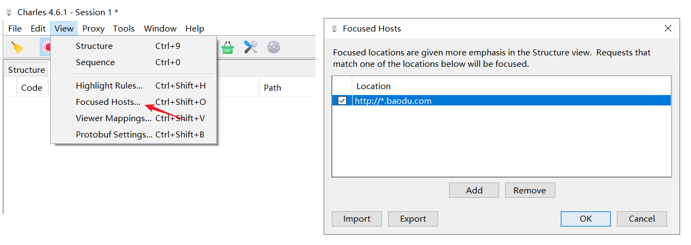The height and width of the screenshot is (245, 691).
Task: Choose Sequence in the View menu
Action: coord(134,62)
